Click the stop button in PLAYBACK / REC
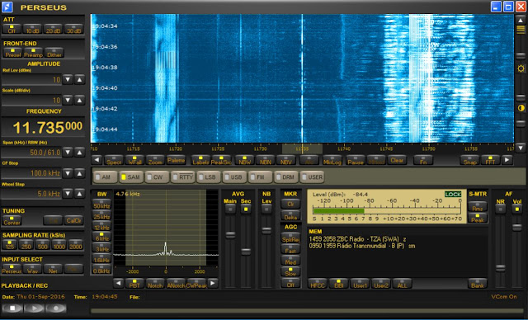The image size is (528, 320). pos(12,308)
